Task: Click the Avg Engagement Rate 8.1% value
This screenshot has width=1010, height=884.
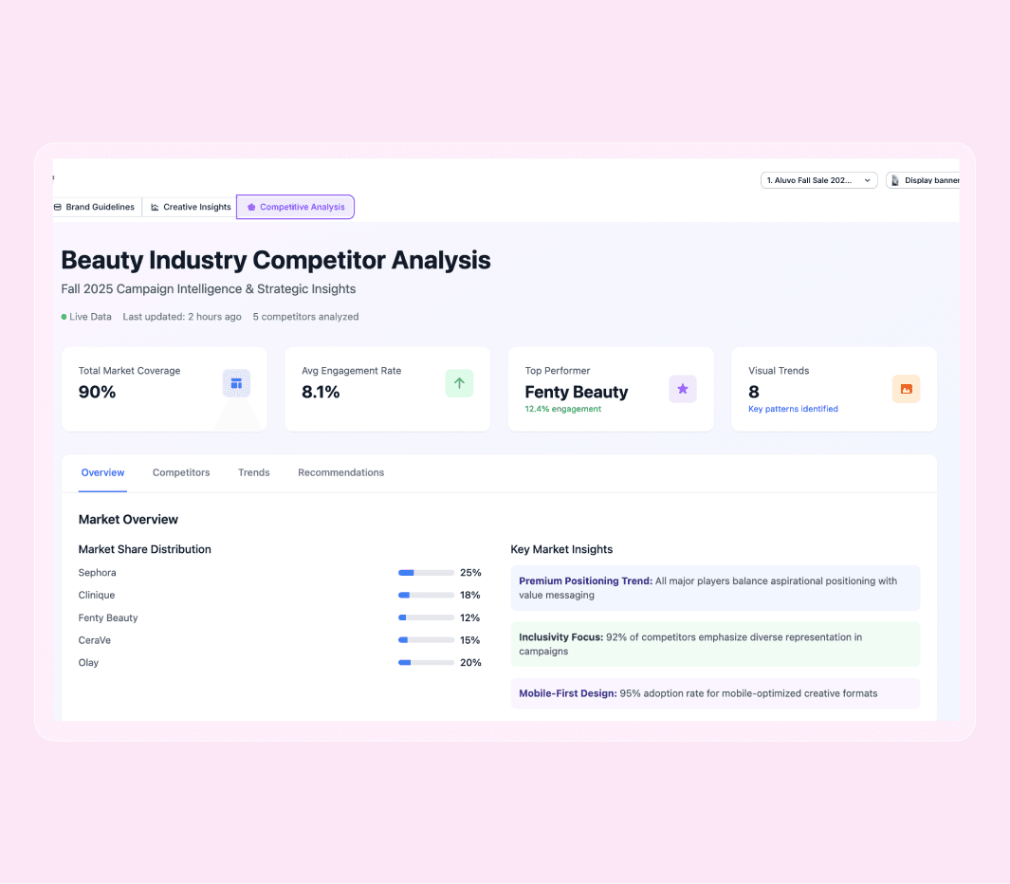Action: [321, 393]
